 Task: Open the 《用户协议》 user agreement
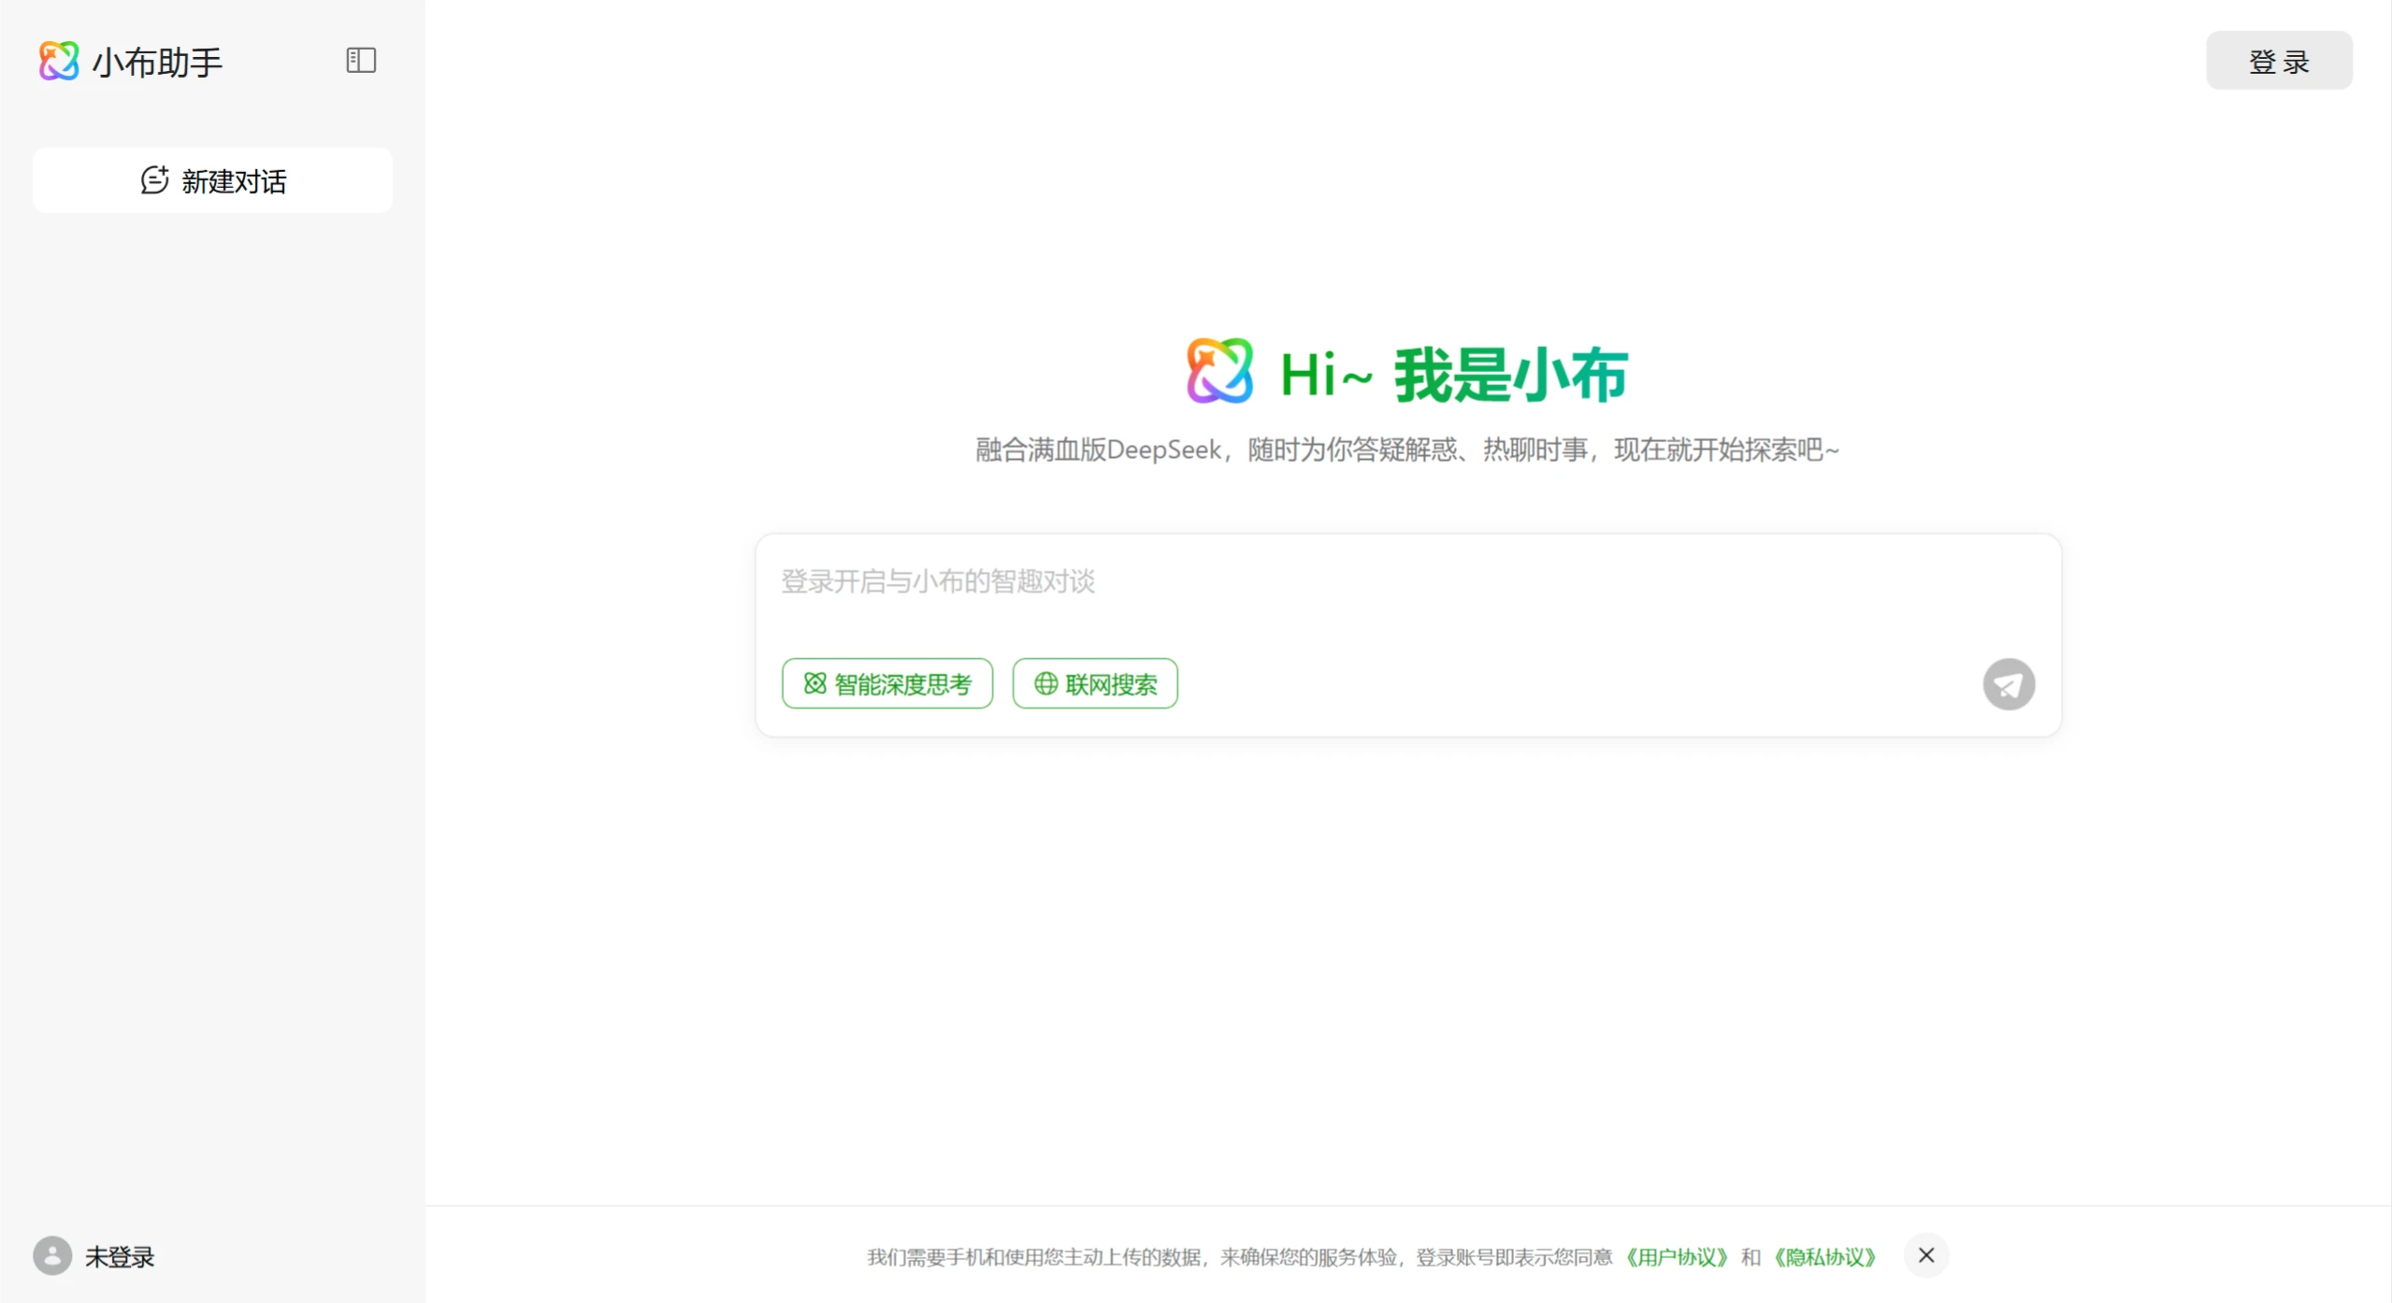pos(1677,1255)
